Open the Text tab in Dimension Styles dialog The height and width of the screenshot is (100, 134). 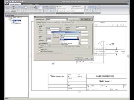[59, 22]
